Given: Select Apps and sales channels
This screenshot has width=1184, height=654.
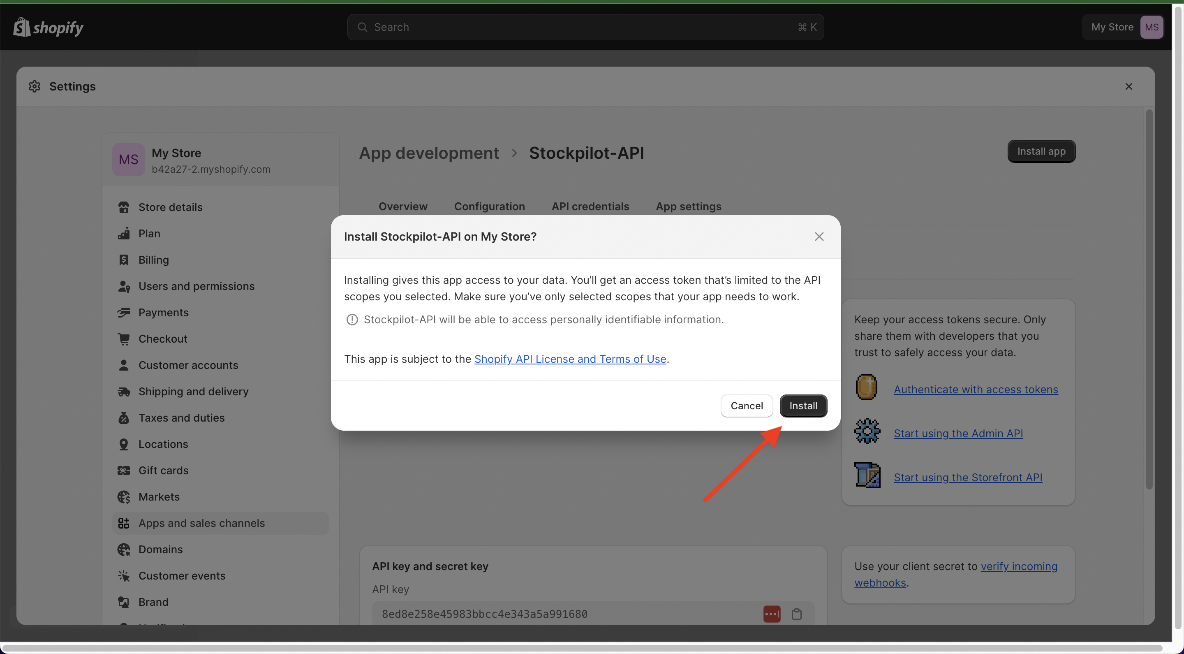Looking at the screenshot, I should click(220, 523).
